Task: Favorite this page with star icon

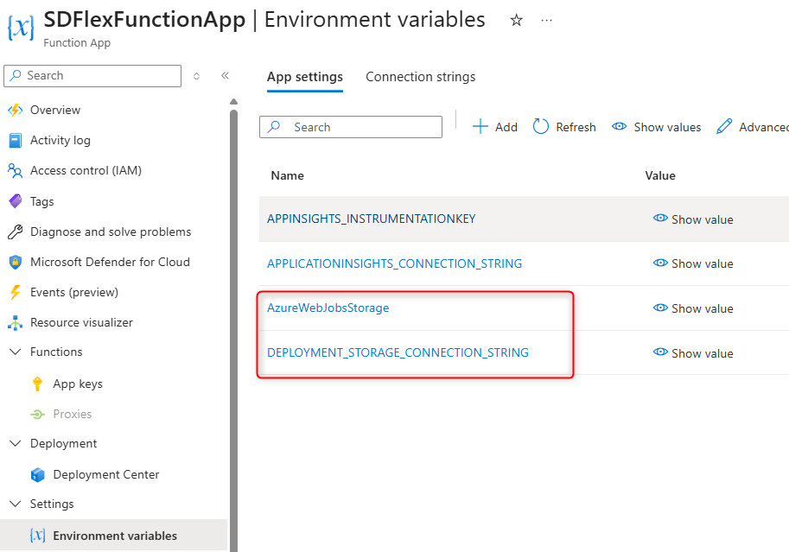Action: pyautogui.click(x=516, y=20)
